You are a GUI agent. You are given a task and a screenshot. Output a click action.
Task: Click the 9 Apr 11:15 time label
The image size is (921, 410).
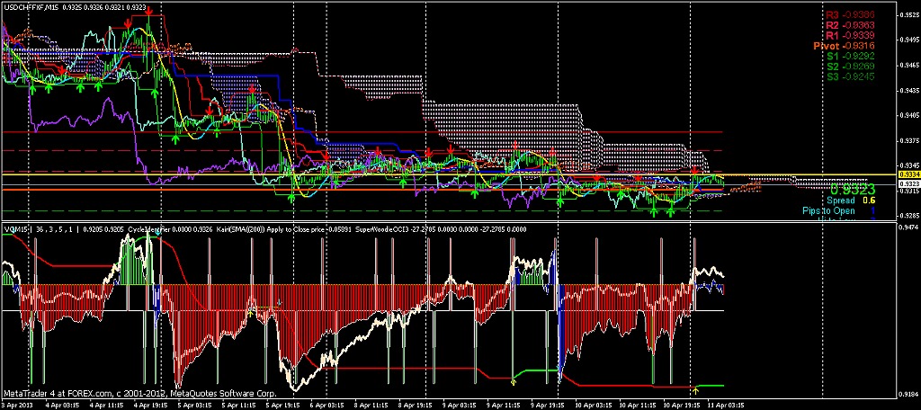point(504,405)
